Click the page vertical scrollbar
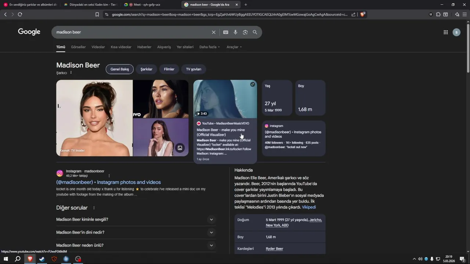Image resolution: width=470 pixels, height=264 pixels. coord(468,48)
